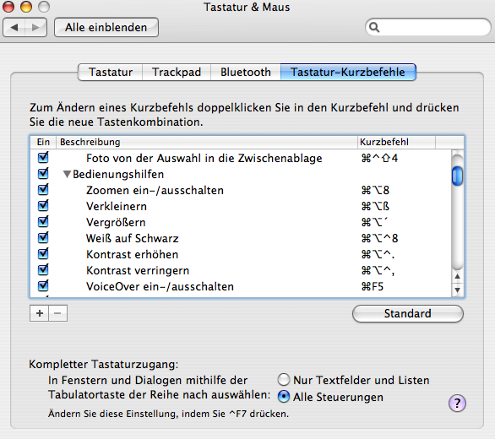Image resolution: width=495 pixels, height=439 pixels.
Task: Click the magnifier icon in search field
Action: pos(374,28)
